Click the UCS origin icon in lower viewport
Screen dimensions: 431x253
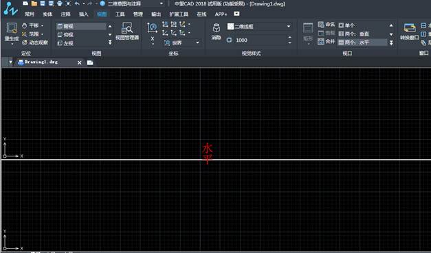pos(5,248)
